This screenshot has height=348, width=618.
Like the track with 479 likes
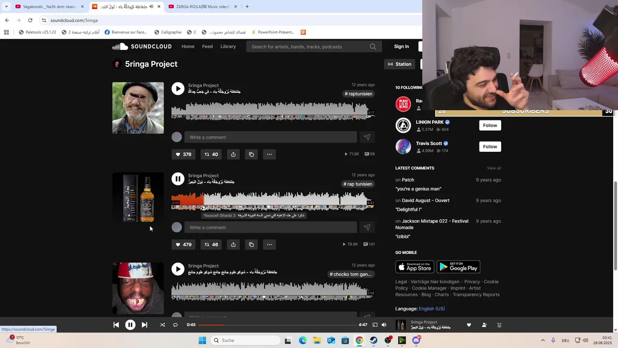point(183,245)
